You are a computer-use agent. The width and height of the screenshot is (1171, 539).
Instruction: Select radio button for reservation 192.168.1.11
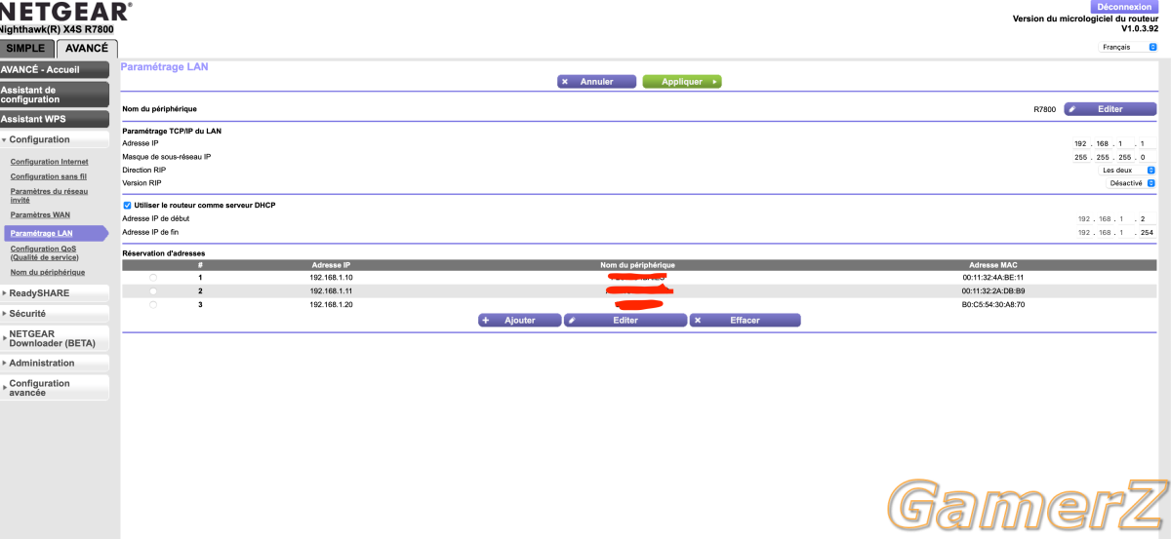(153, 291)
